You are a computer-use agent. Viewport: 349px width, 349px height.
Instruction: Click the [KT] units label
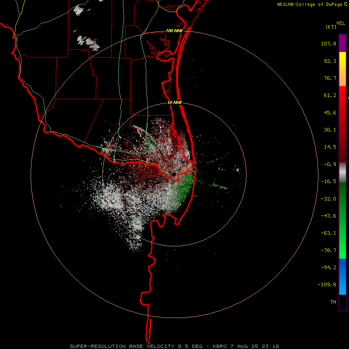(331, 27)
